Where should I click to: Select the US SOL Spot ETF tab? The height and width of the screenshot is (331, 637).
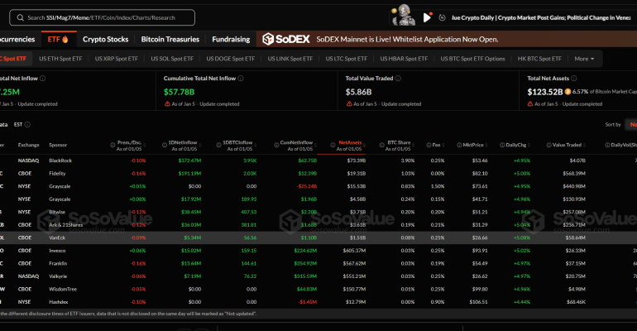(x=172, y=59)
